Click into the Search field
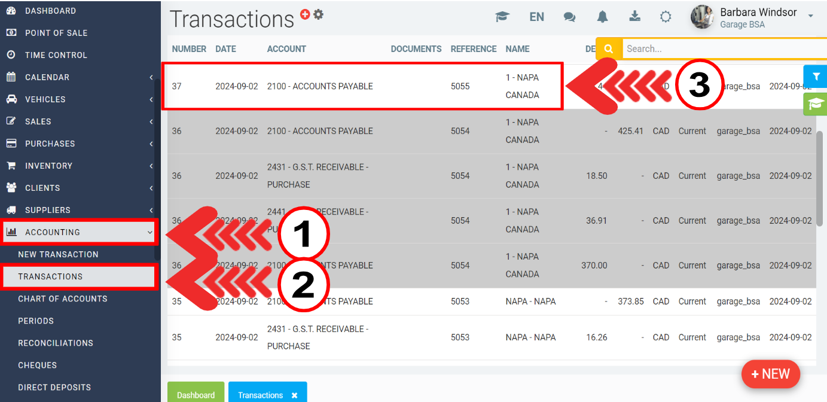 [718, 49]
